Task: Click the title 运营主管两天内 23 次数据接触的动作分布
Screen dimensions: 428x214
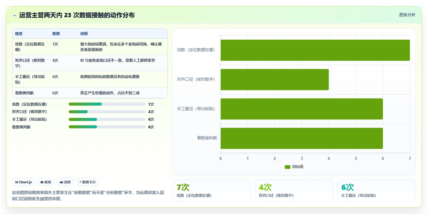Action: click(77, 15)
